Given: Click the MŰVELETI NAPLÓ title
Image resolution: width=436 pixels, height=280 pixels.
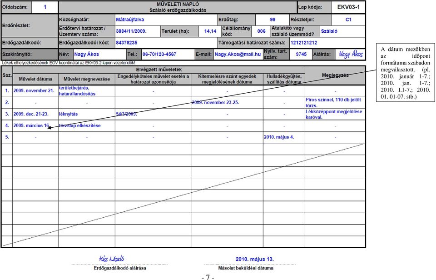Looking at the screenshot, I should (178, 4).
